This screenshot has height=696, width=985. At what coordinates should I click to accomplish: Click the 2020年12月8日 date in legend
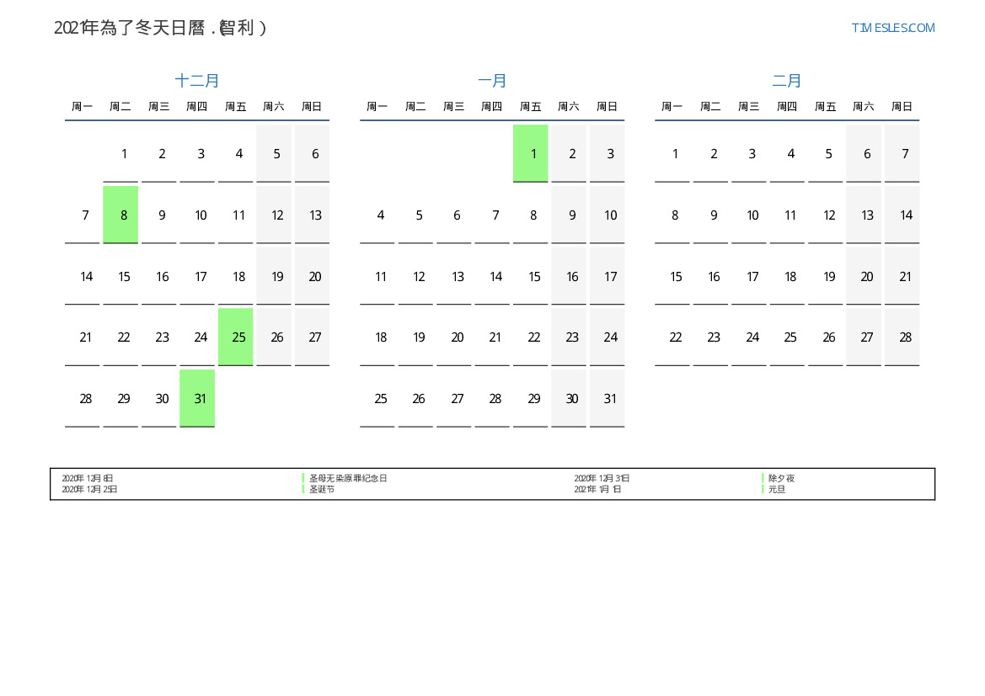(88, 478)
